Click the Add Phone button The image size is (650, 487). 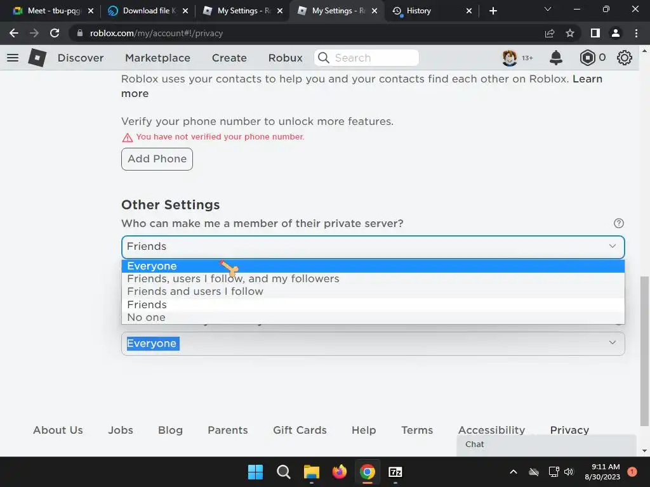pyautogui.click(x=157, y=159)
